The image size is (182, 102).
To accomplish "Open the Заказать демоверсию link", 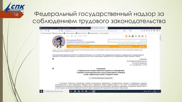I will (131, 44).
